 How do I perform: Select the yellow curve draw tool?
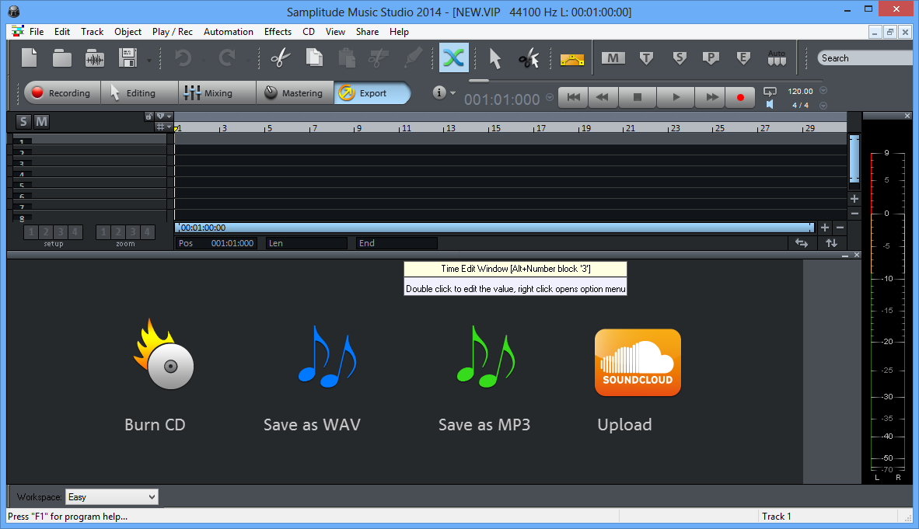[572, 59]
